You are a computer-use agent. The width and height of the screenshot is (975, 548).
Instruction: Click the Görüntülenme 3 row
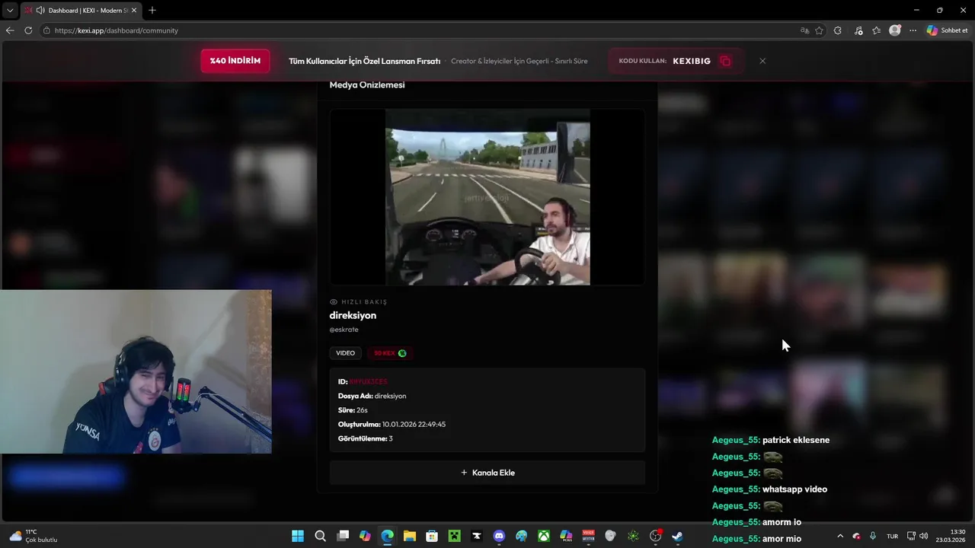[366, 438]
